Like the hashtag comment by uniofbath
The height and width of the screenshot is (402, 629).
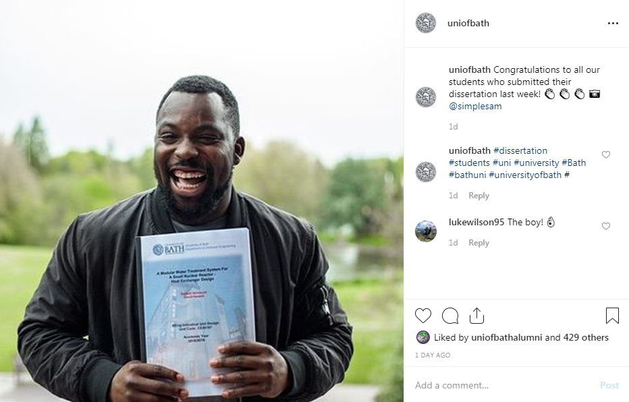(606, 154)
